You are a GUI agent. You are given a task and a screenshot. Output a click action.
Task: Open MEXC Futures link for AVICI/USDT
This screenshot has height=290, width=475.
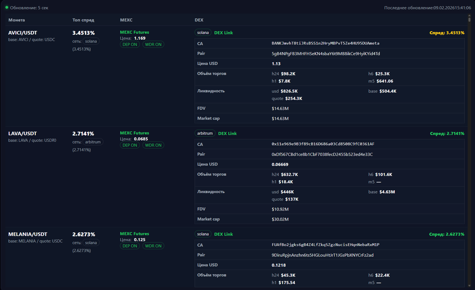coord(134,32)
